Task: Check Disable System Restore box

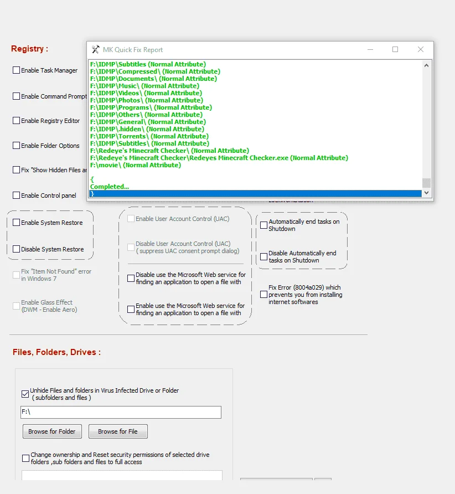Action: tap(16, 249)
